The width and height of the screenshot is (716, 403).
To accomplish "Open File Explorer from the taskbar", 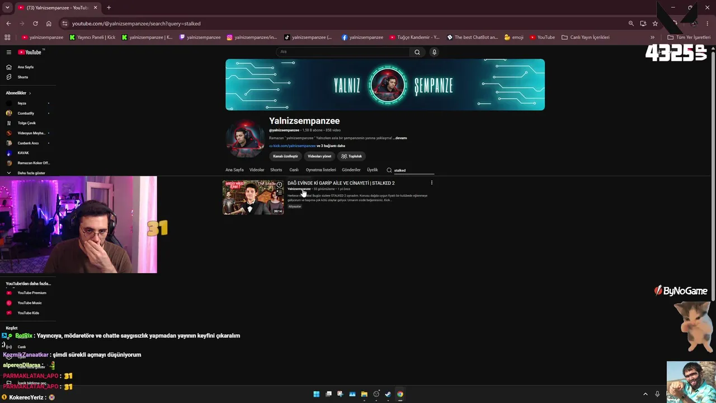I will point(364,394).
